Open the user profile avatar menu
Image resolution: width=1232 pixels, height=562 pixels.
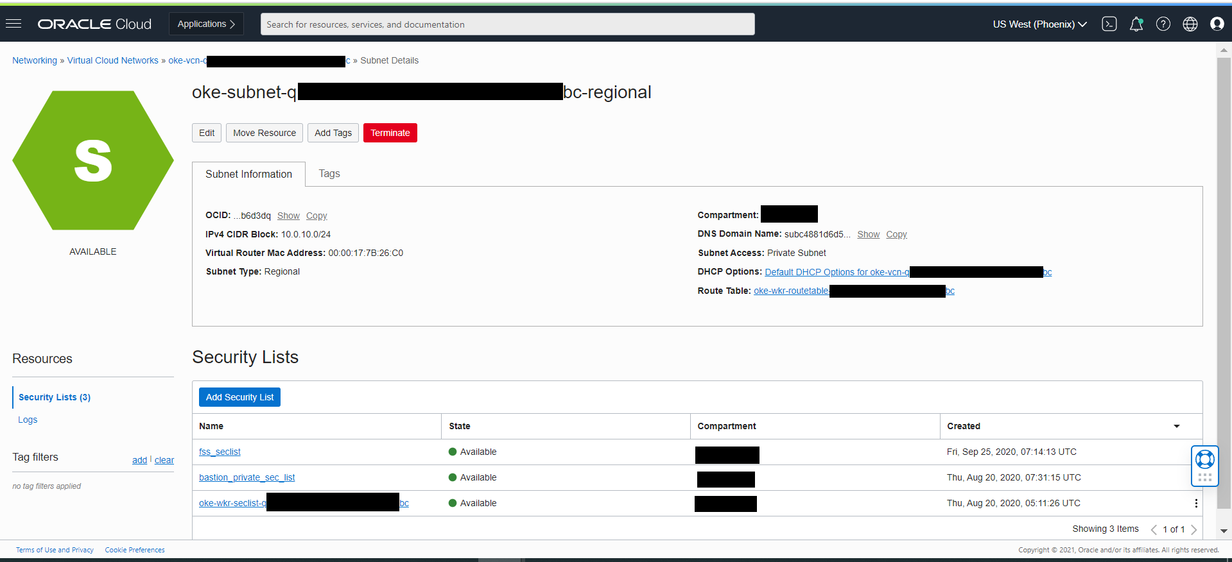tap(1217, 24)
